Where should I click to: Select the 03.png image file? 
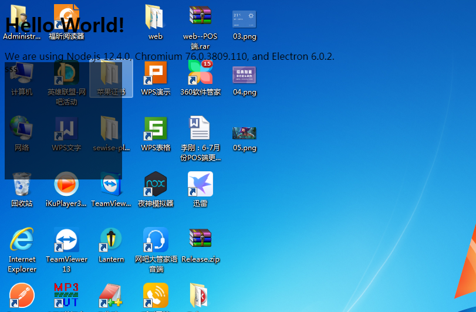pos(244,25)
